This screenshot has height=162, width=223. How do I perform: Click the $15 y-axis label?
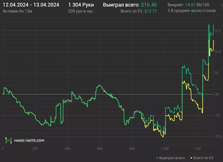[x=218, y=31]
